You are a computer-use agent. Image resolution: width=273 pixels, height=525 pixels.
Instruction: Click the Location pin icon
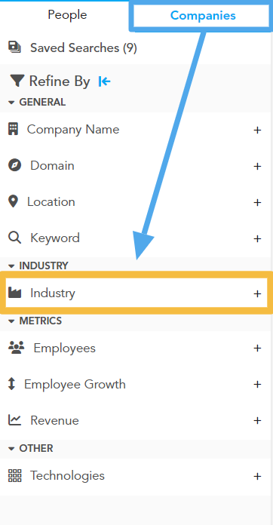coord(13,201)
